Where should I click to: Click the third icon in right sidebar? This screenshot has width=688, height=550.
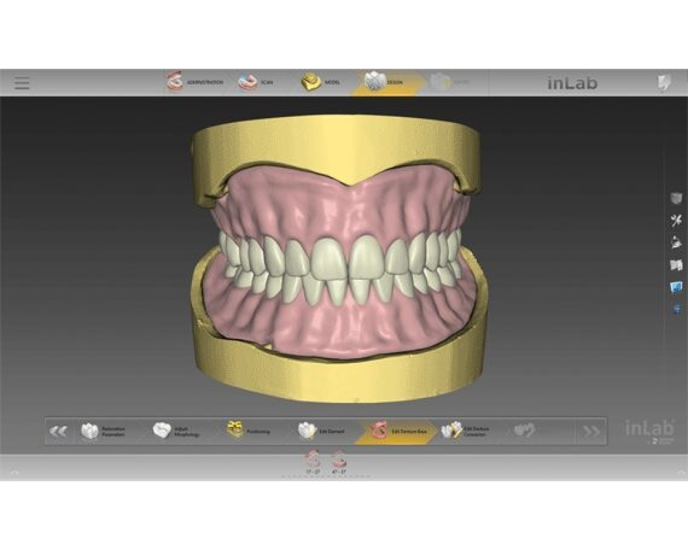click(x=676, y=243)
